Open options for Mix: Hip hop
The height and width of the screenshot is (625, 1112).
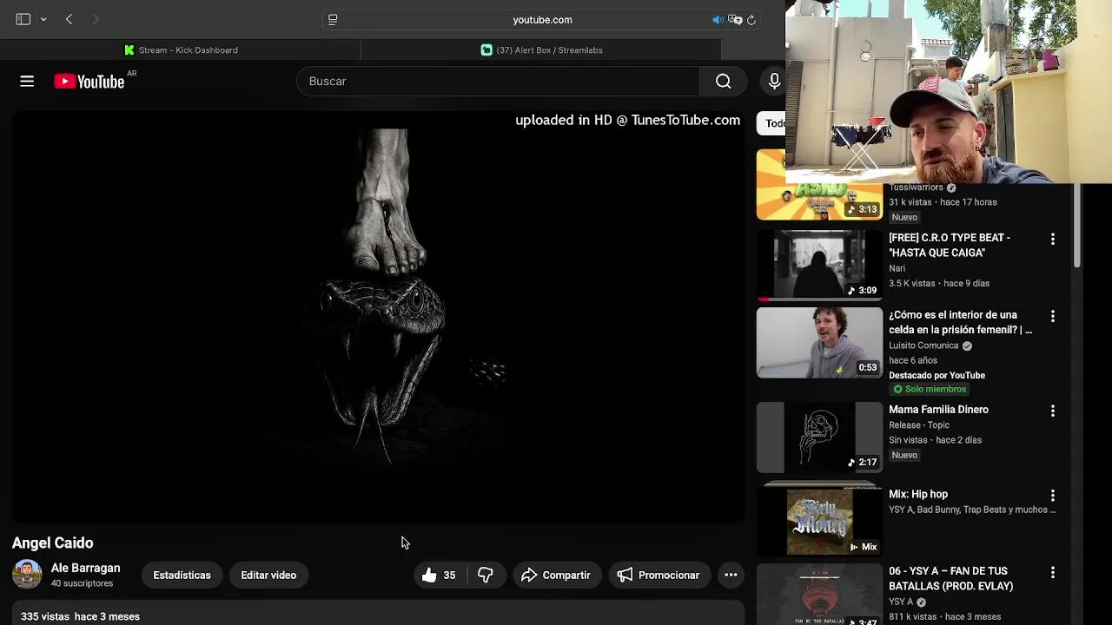point(1052,495)
